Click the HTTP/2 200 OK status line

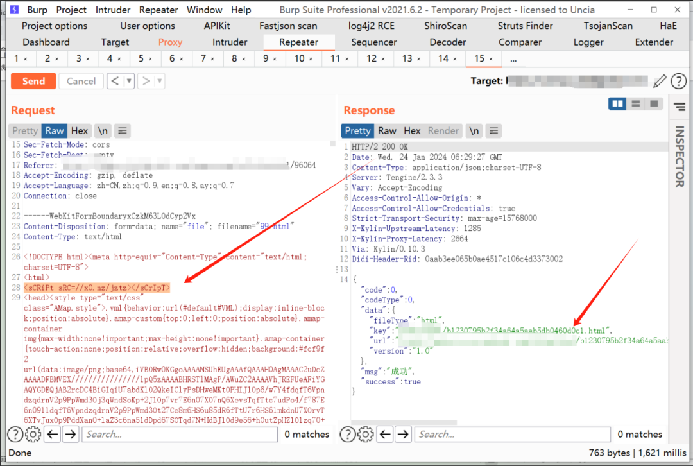point(380,147)
